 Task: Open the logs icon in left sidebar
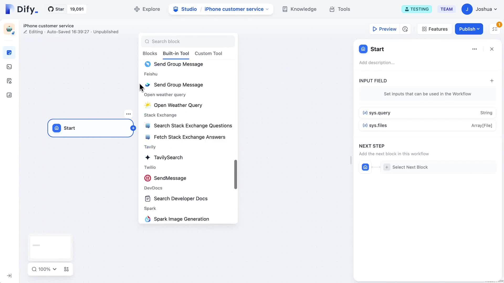(x=9, y=81)
